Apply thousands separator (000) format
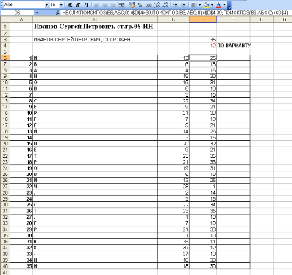Viewport: 292px width, 275px height. click(148, 5)
